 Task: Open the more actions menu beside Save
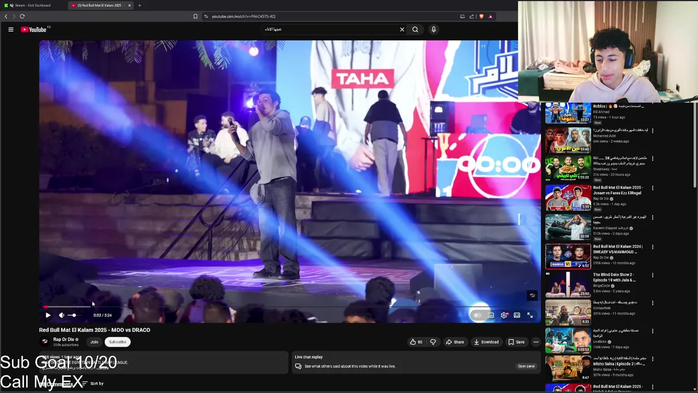(536, 342)
